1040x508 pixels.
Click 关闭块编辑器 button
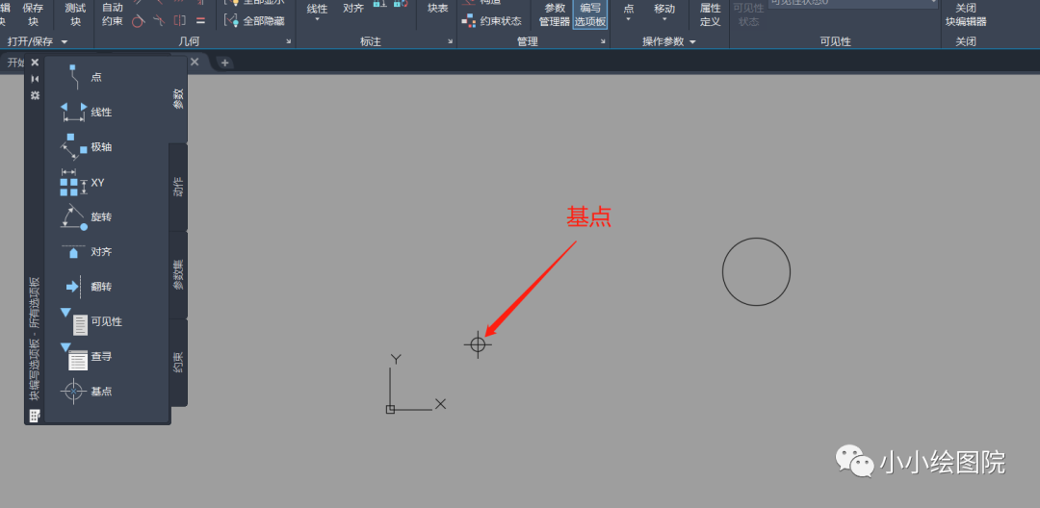coord(966,14)
